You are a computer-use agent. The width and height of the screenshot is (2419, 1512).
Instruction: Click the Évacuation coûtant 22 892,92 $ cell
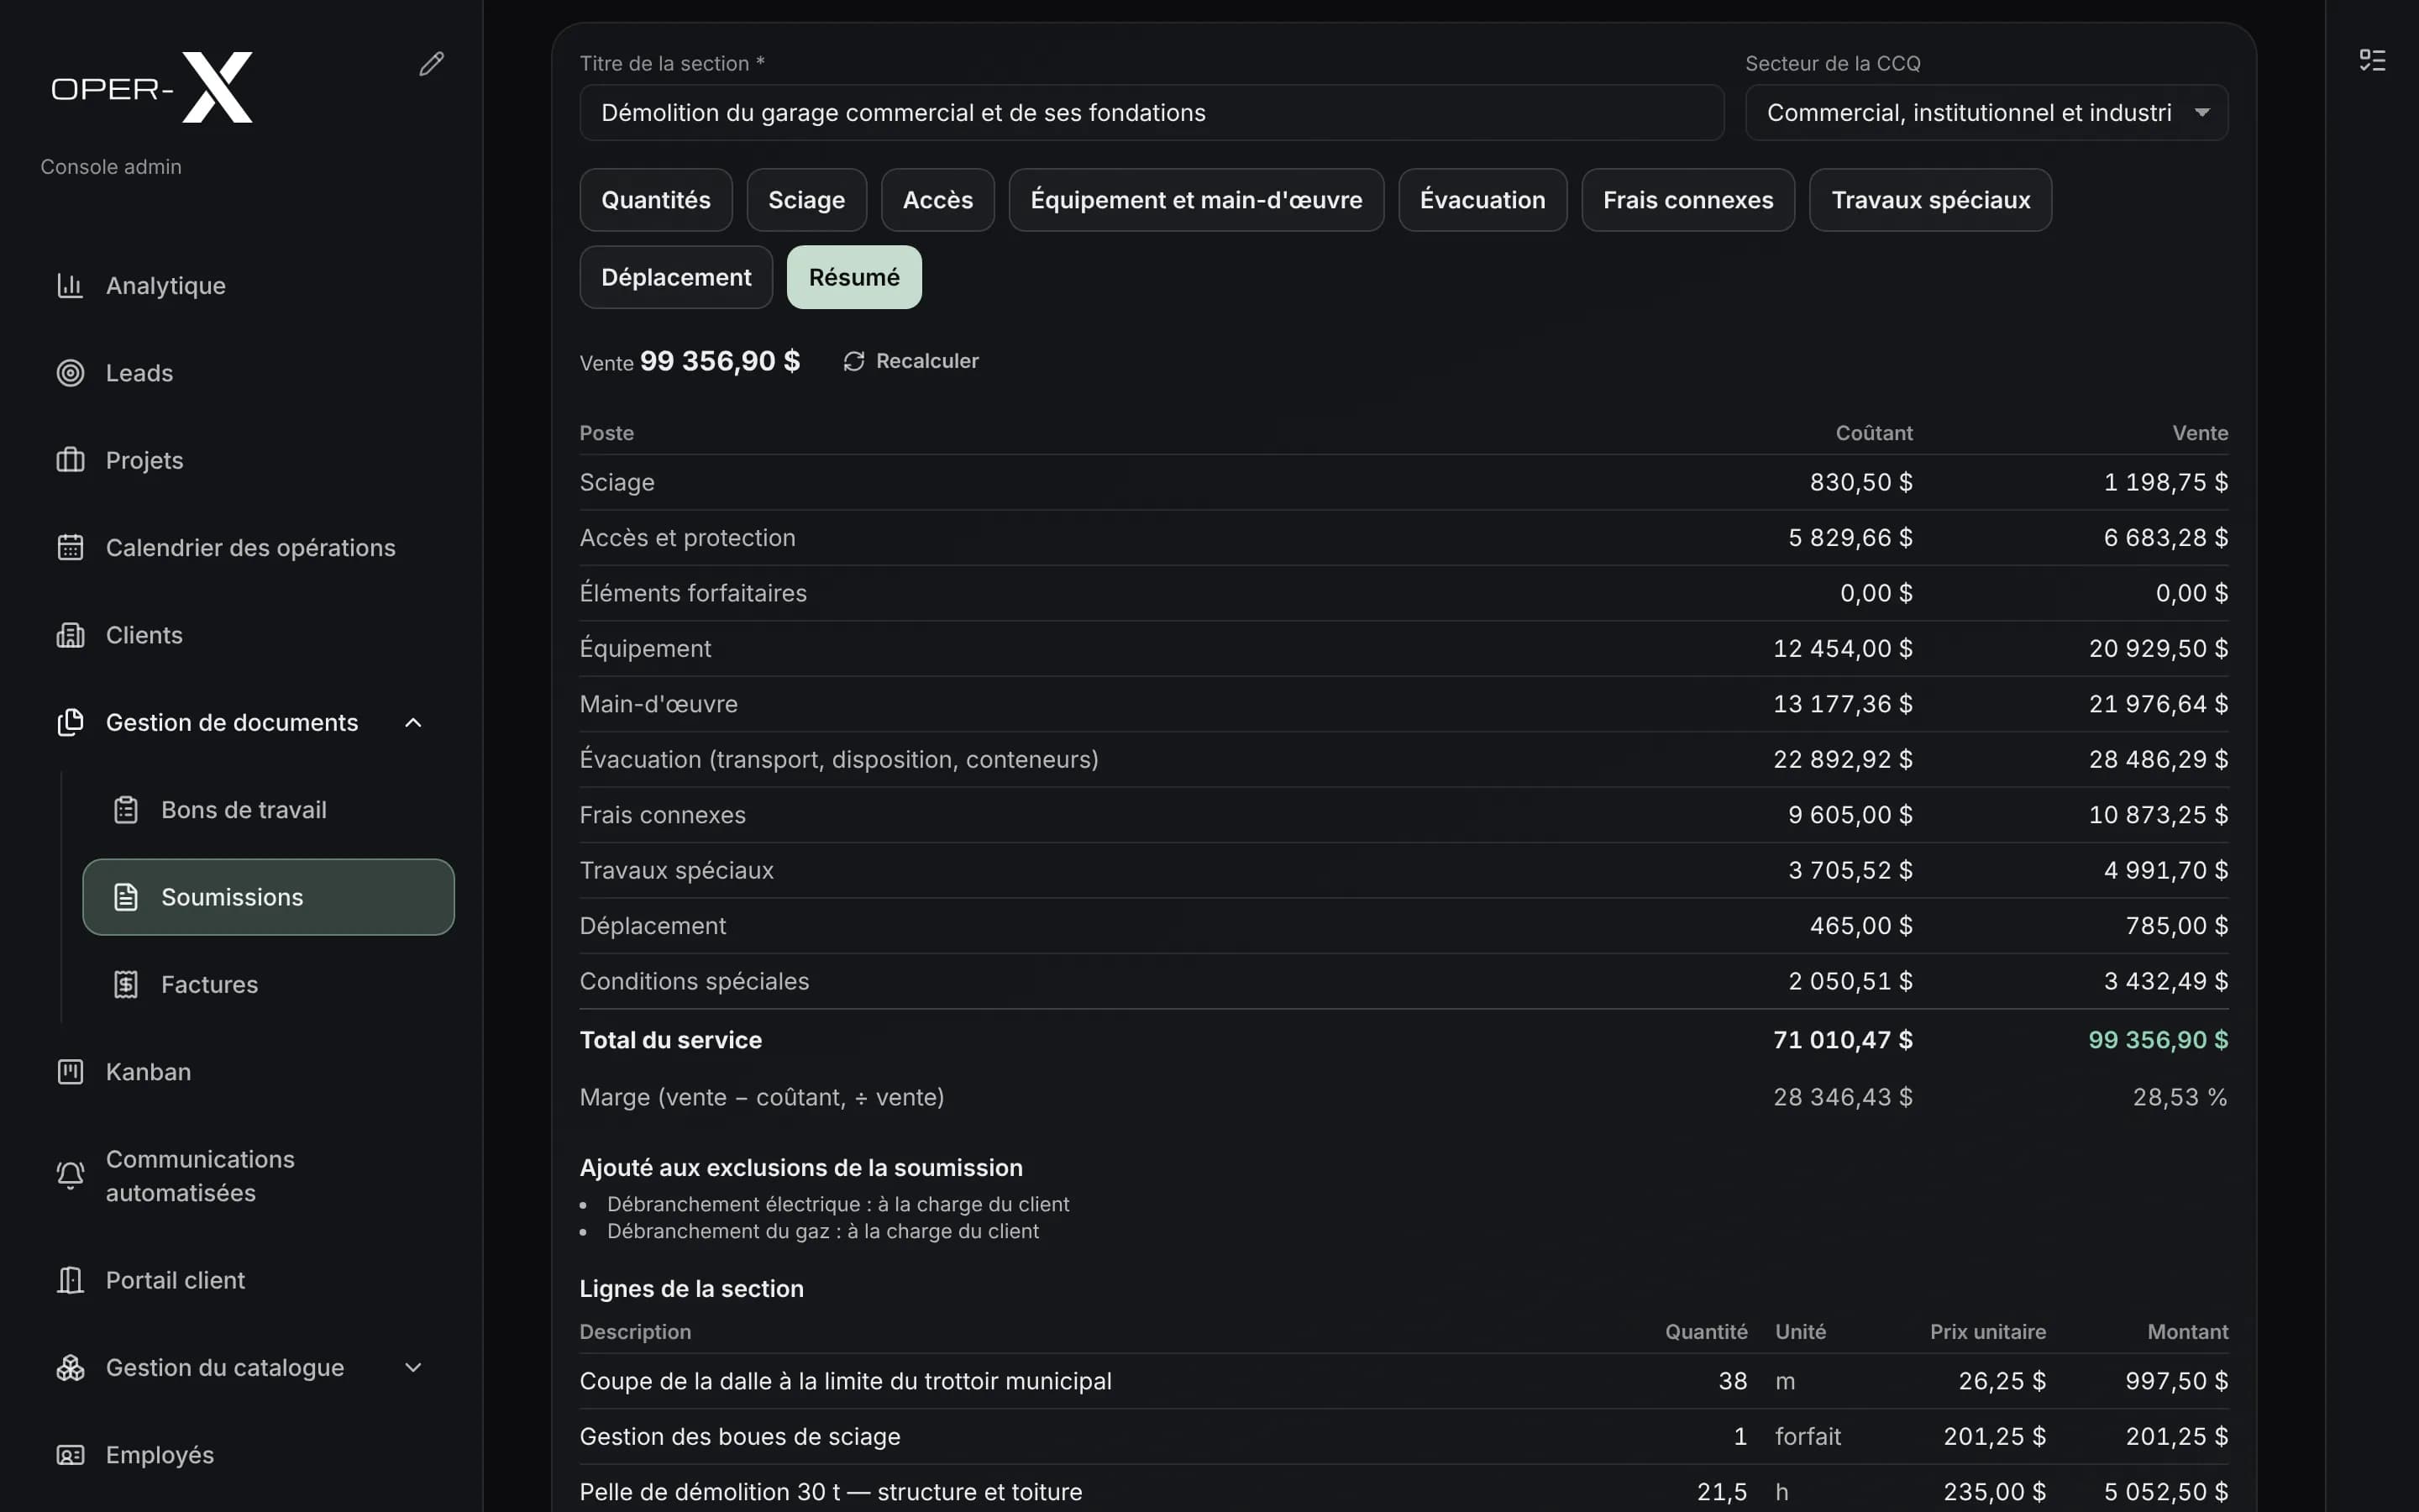click(1842, 759)
